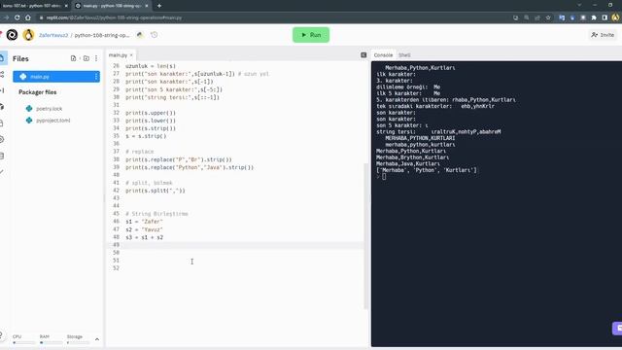Open a new browser tab
The image size is (622, 350).
click(x=159, y=6)
